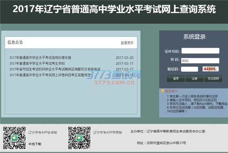Click the 忘记密码 forgot password button
Viewport: 228px width, 153px height.
213,79
